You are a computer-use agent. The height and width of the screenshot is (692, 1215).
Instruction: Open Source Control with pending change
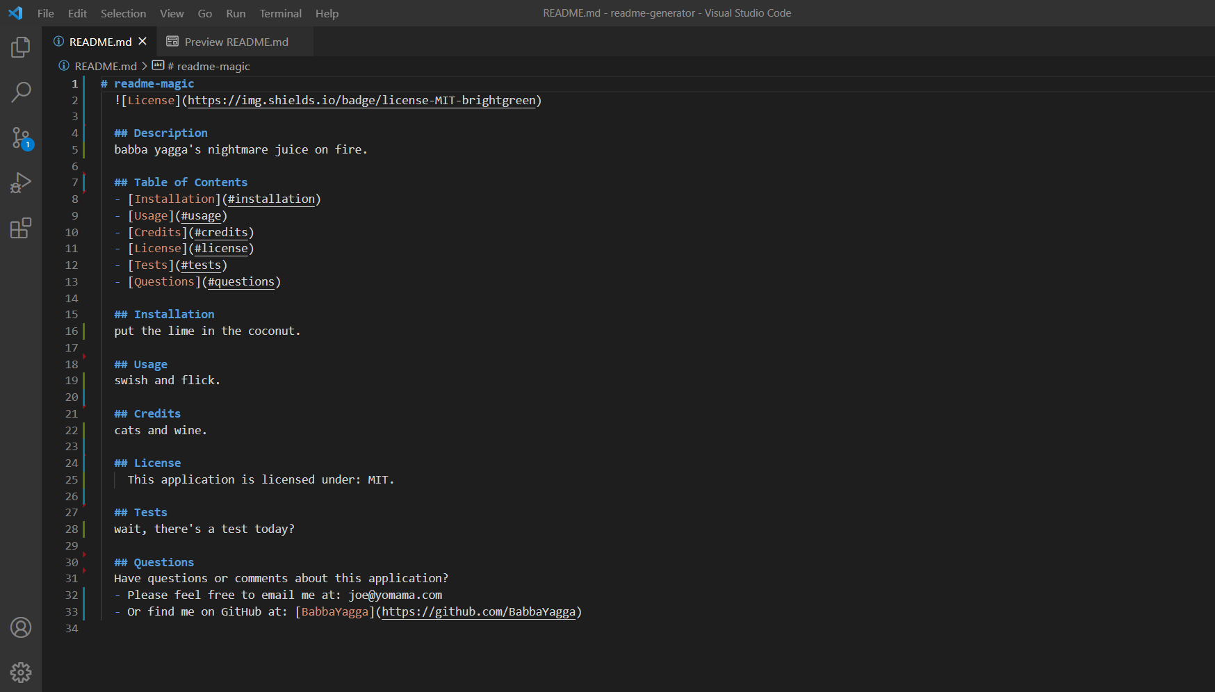coord(21,138)
